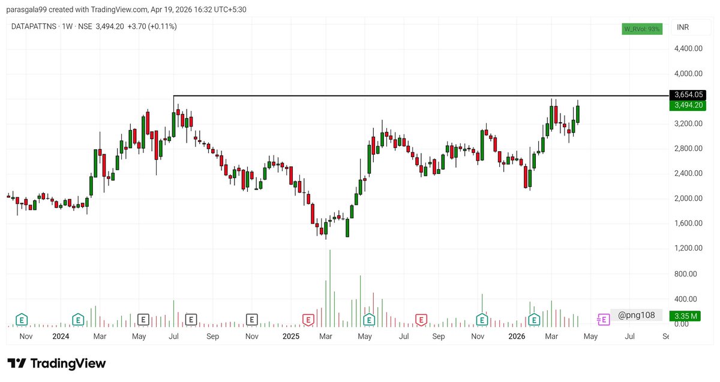Click the dark earnings marker near May 2024
This screenshot has width=720, height=382.
click(143, 320)
